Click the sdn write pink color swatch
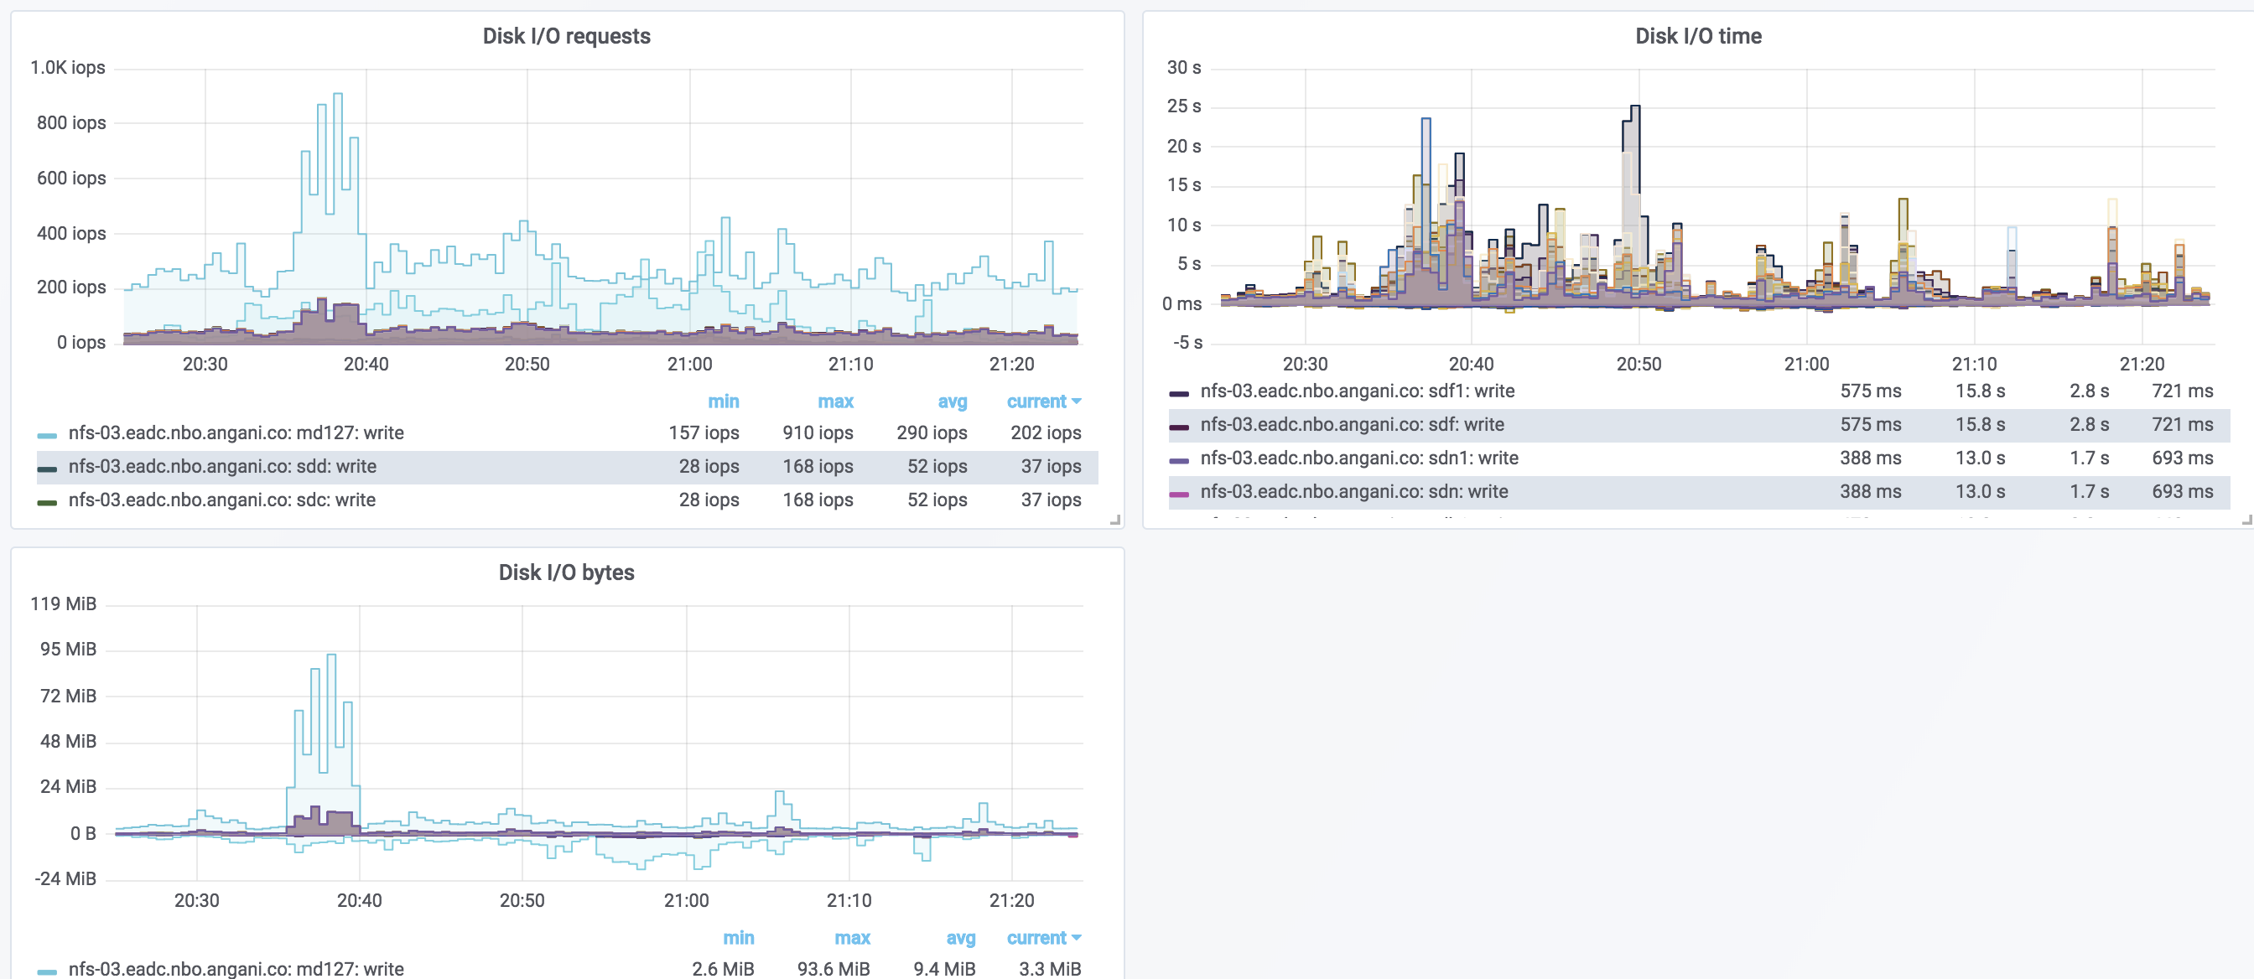The height and width of the screenshot is (979, 2254). (x=1179, y=495)
